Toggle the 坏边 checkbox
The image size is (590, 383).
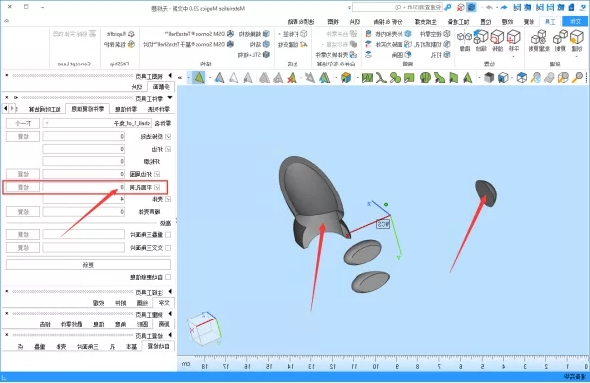click(168, 149)
